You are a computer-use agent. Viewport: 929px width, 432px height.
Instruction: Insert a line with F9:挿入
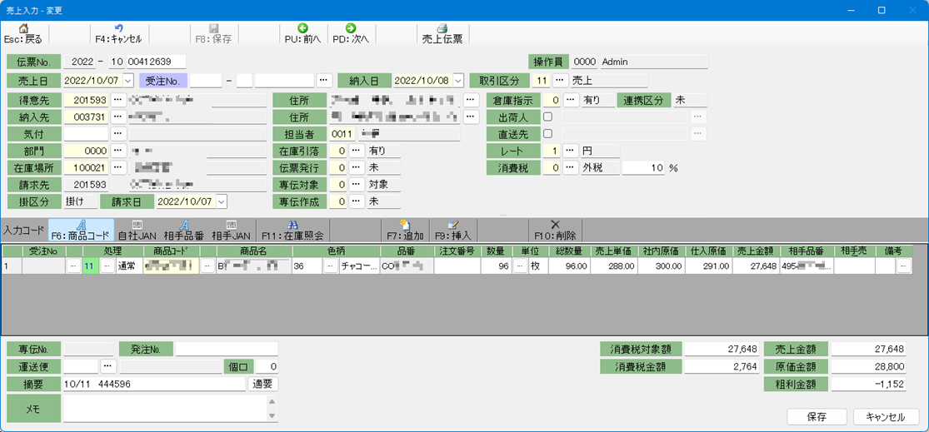(x=452, y=230)
